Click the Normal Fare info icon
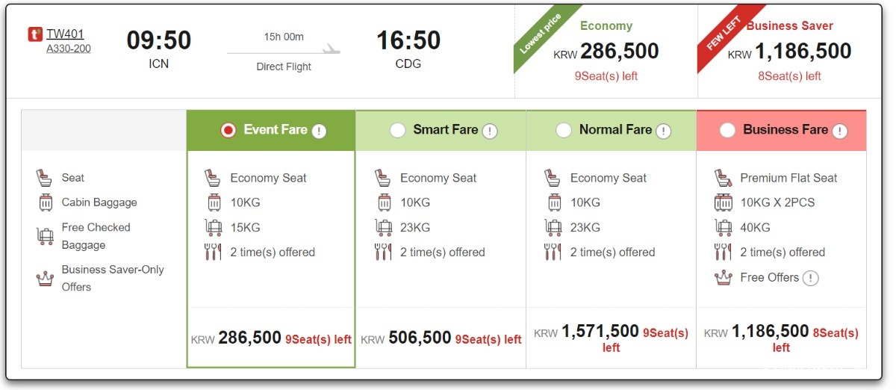The image size is (896, 390). click(x=663, y=131)
